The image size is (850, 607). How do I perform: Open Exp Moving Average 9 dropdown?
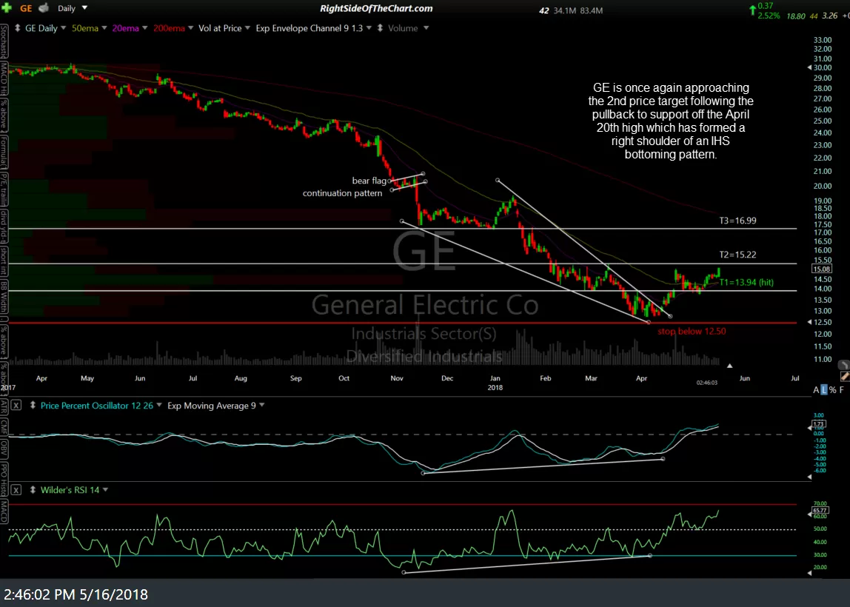click(x=262, y=406)
